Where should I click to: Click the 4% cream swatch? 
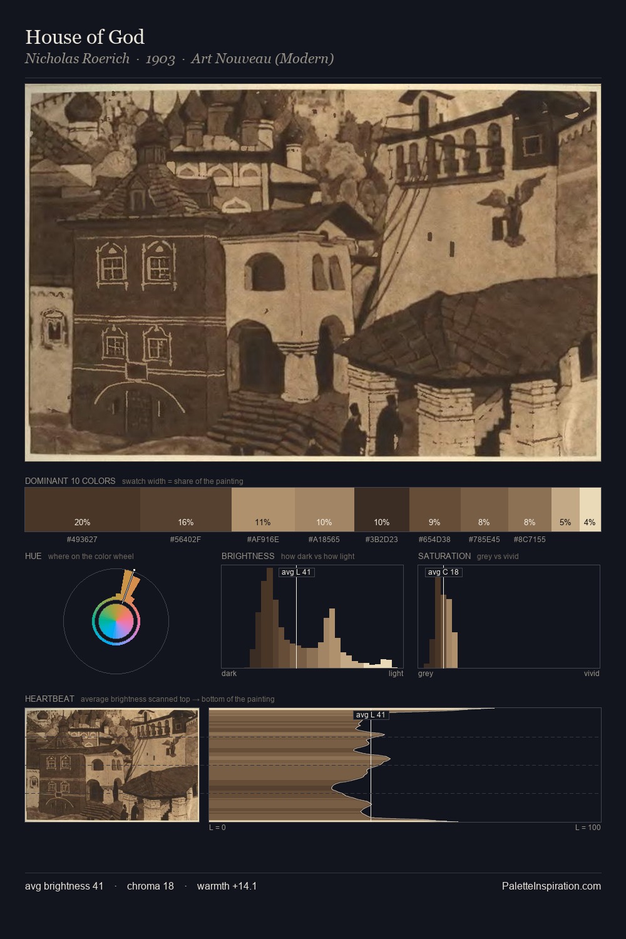[x=590, y=510]
